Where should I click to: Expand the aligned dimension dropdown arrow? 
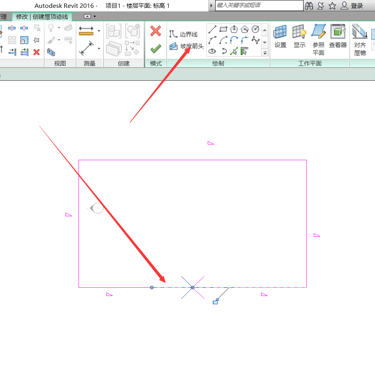click(x=99, y=49)
